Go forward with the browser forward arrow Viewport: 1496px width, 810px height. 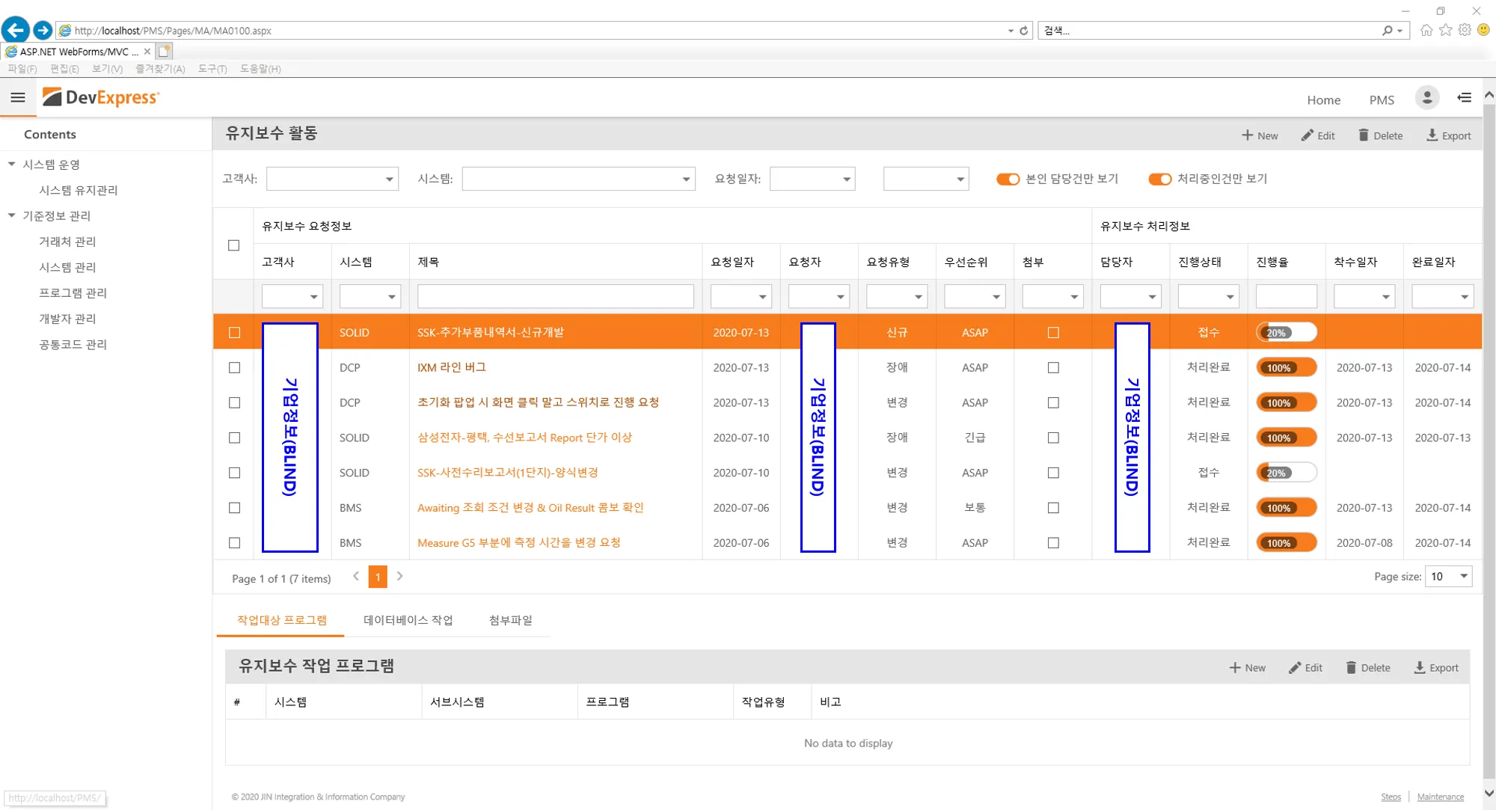click(43, 30)
